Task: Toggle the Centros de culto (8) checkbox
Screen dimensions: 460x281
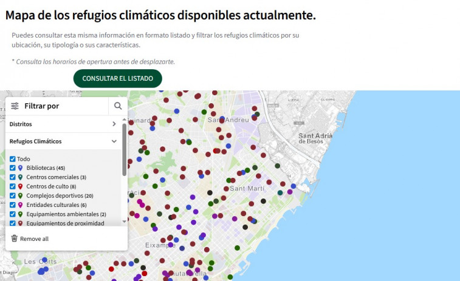Action: pyautogui.click(x=12, y=186)
